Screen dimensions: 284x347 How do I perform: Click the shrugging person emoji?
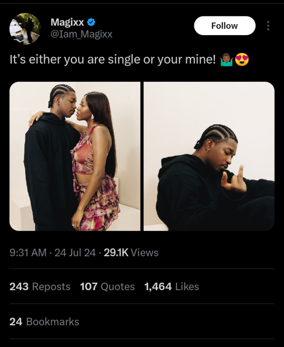pyautogui.click(x=225, y=60)
